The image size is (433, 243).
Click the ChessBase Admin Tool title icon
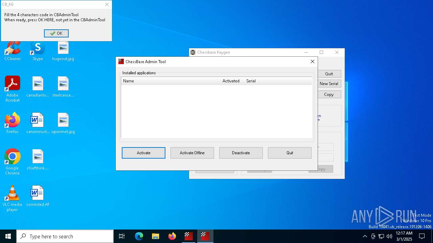click(121, 61)
